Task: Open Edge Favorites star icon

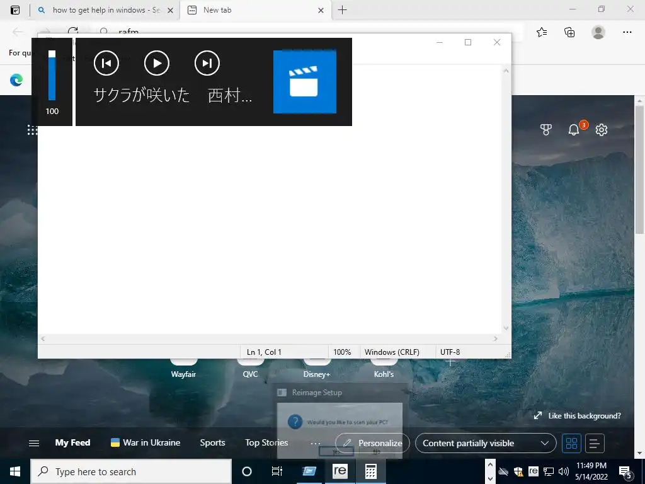Action: (x=542, y=32)
